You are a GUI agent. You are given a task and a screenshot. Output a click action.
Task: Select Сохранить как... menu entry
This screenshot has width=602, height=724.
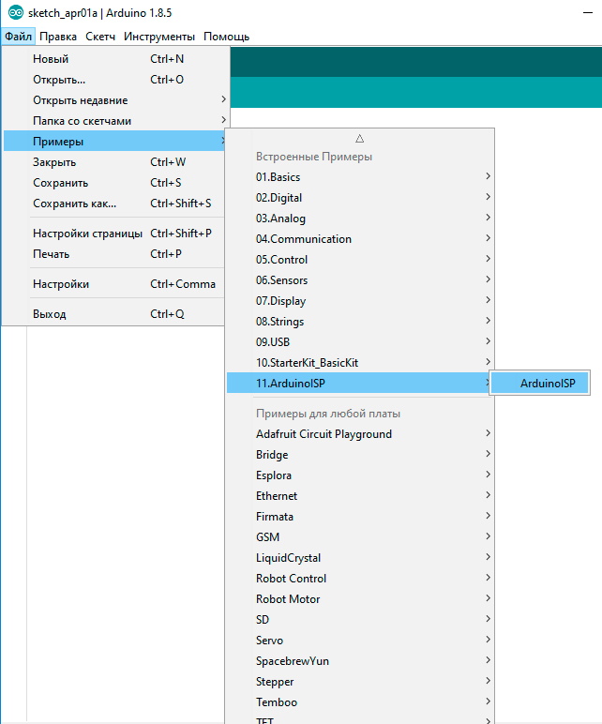point(75,204)
